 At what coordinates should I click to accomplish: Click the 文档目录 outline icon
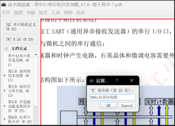[x=7, y=49]
